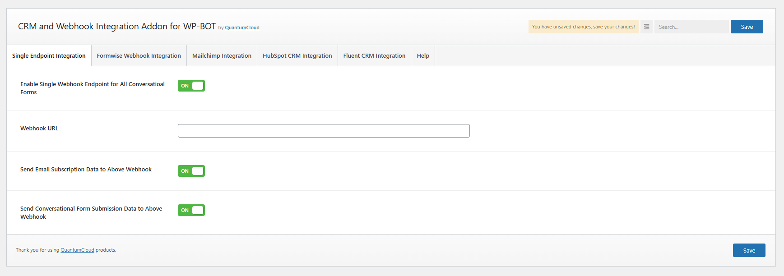
Task: Click the CRM and Webhook Integration Addon heading
Action: tap(116, 27)
